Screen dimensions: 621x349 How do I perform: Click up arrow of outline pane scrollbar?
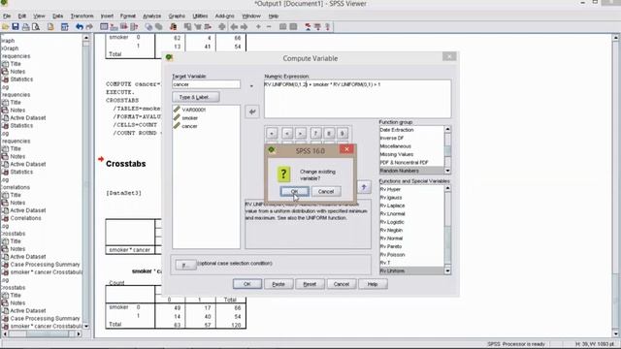point(86,38)
